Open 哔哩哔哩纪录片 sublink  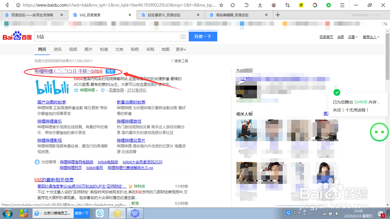click(131, 140)
